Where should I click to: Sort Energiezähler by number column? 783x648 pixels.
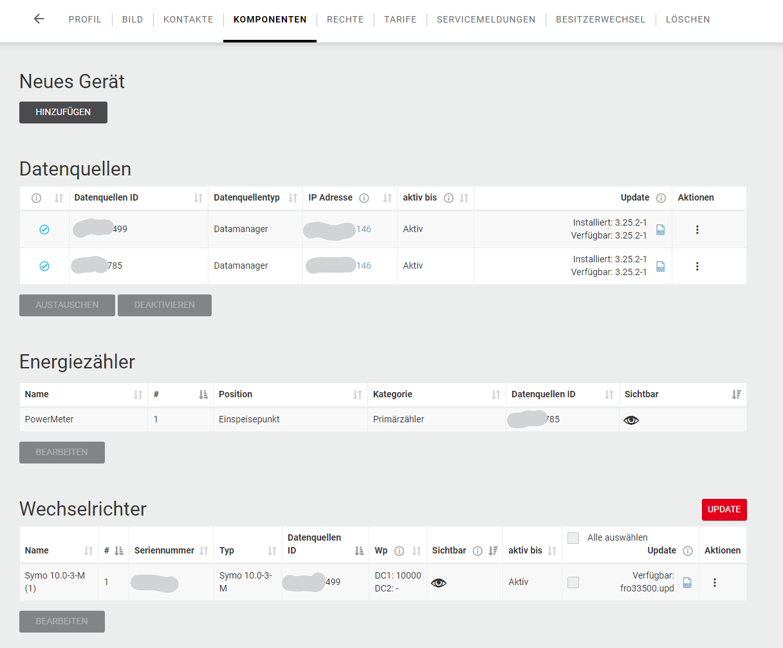click(x=203, y=395)
